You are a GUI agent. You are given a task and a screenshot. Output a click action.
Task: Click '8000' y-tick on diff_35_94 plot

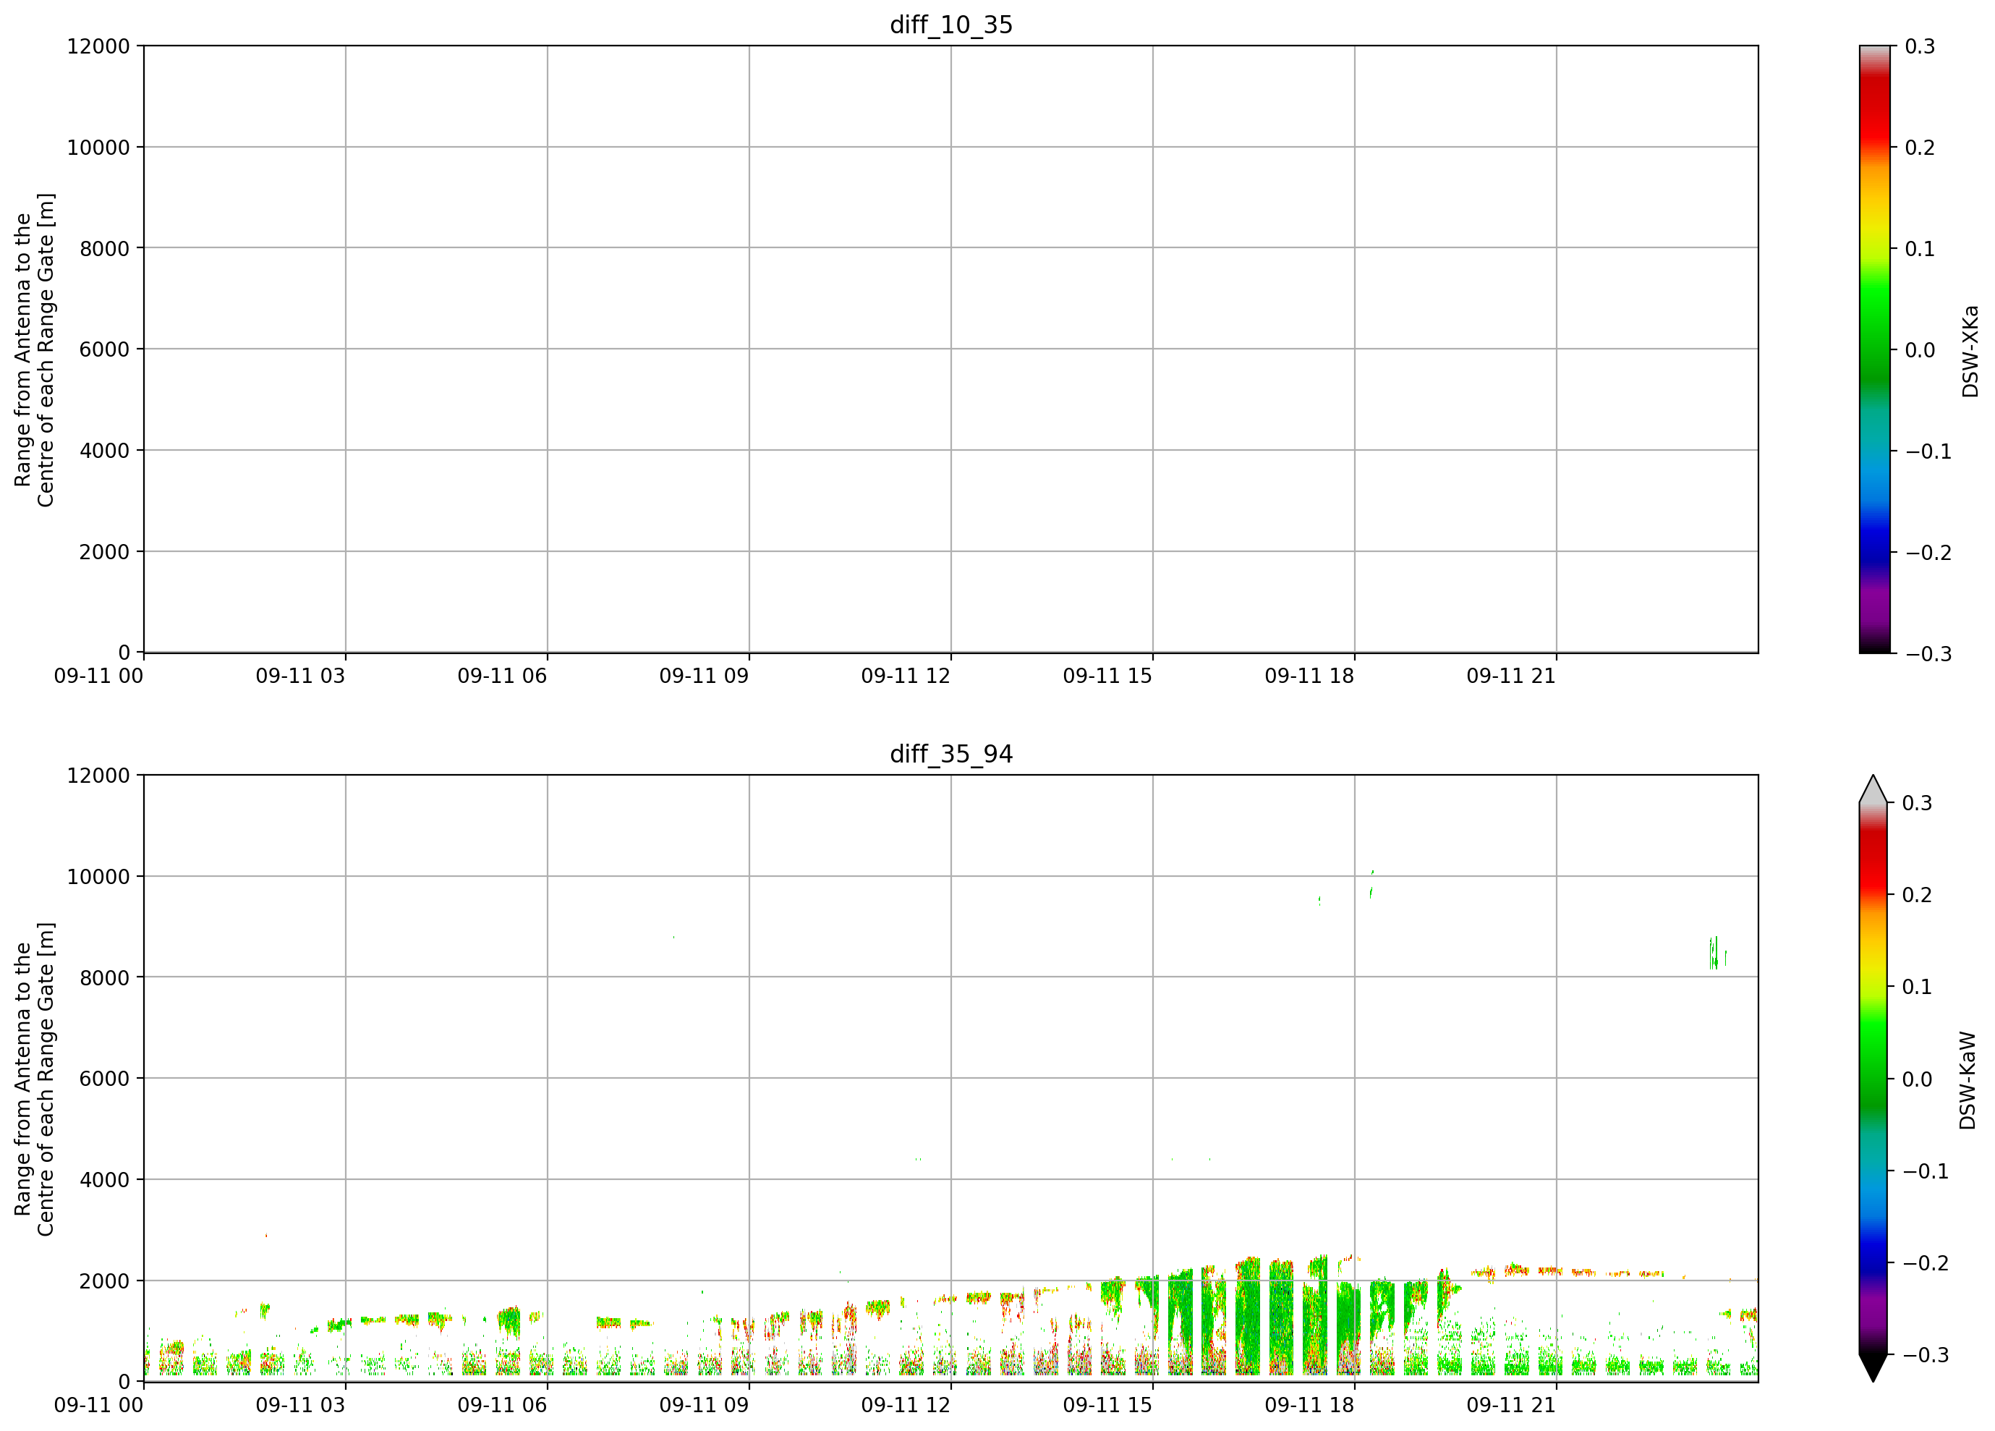(x=105, y=977)
